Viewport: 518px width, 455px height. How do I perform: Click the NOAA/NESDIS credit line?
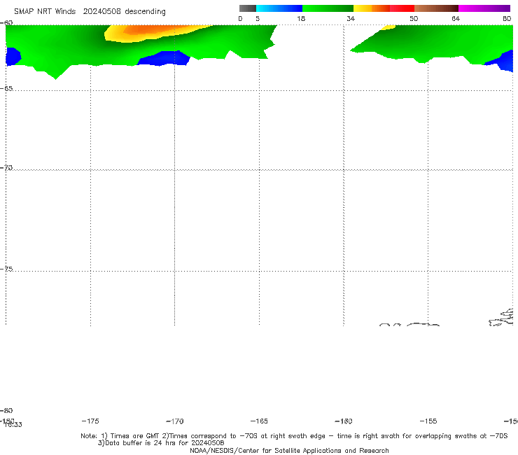(x=289, y=451)
